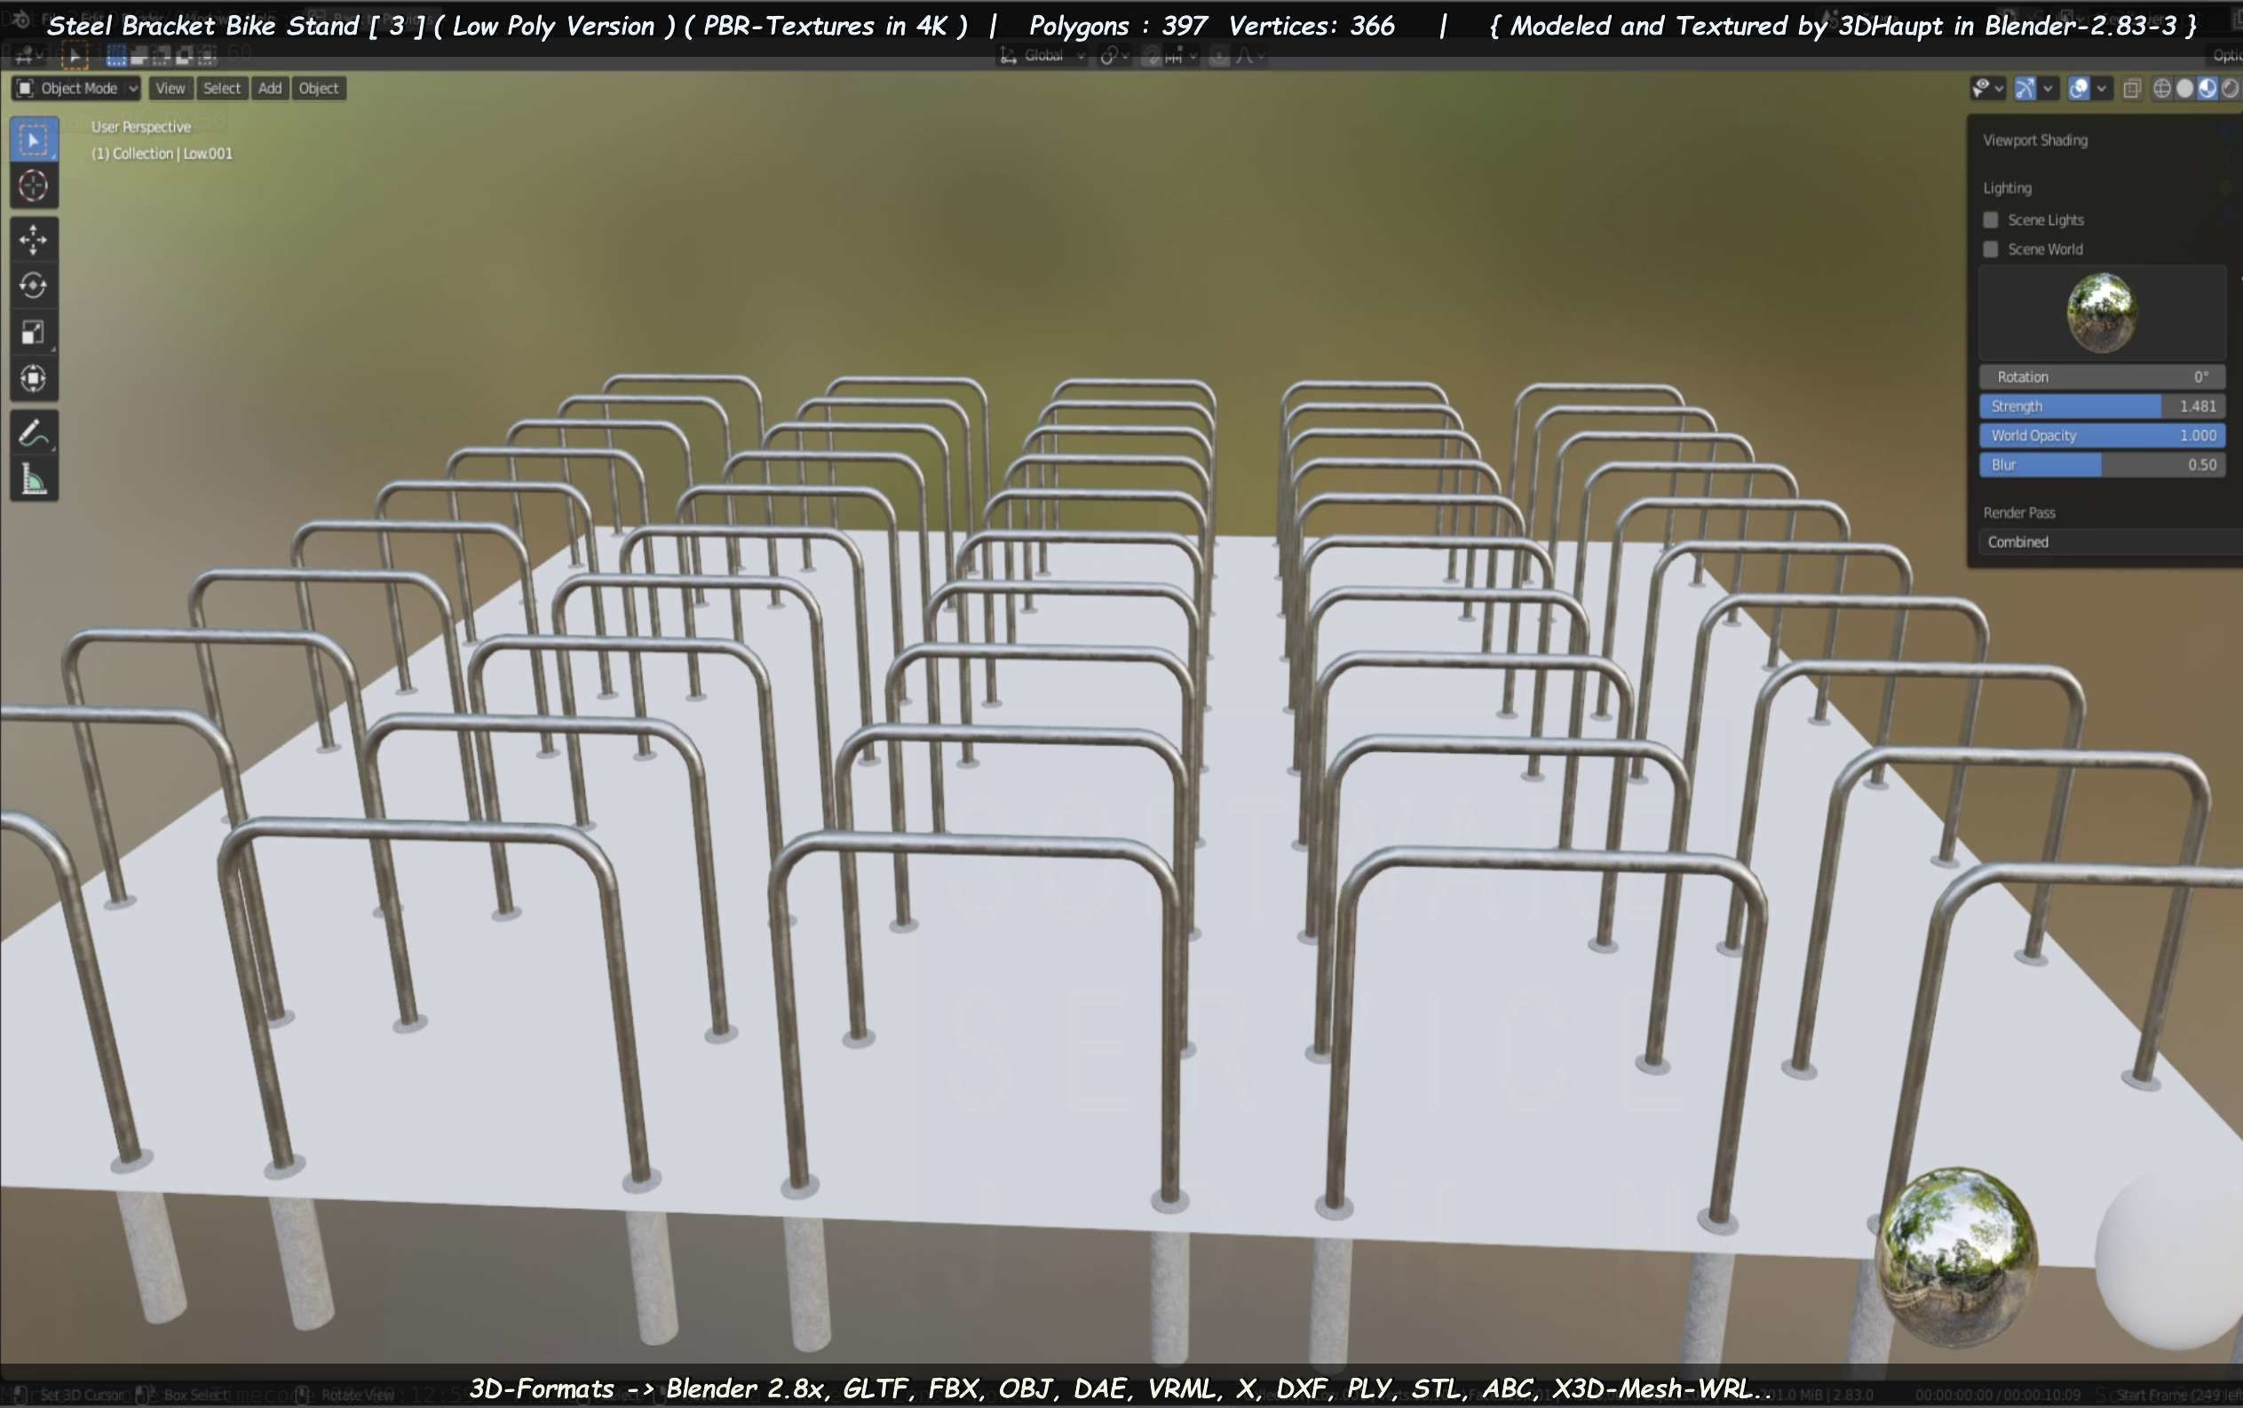Set selection mode to Extend (second mode icon)
Screen dimensions: 2243x1408
(139, 57)
